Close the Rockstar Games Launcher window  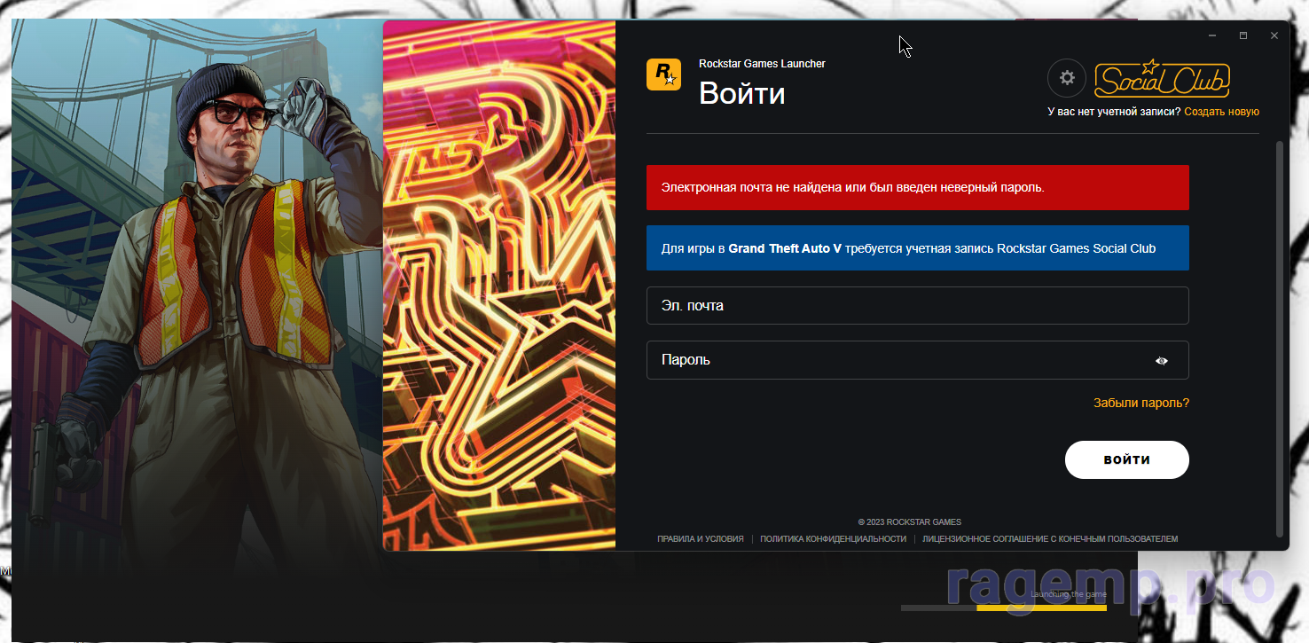pyautogui.click(x=1274, y=35)
